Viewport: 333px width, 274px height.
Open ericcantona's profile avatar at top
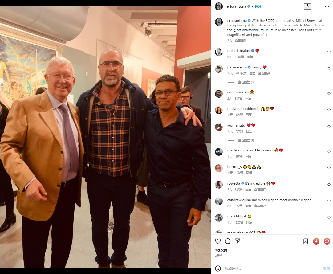(x=219, y=6)
